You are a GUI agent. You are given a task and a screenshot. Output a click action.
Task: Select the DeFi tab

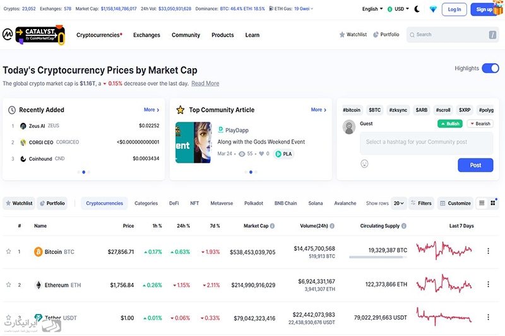pyautogui.click(x=174, y=203)
